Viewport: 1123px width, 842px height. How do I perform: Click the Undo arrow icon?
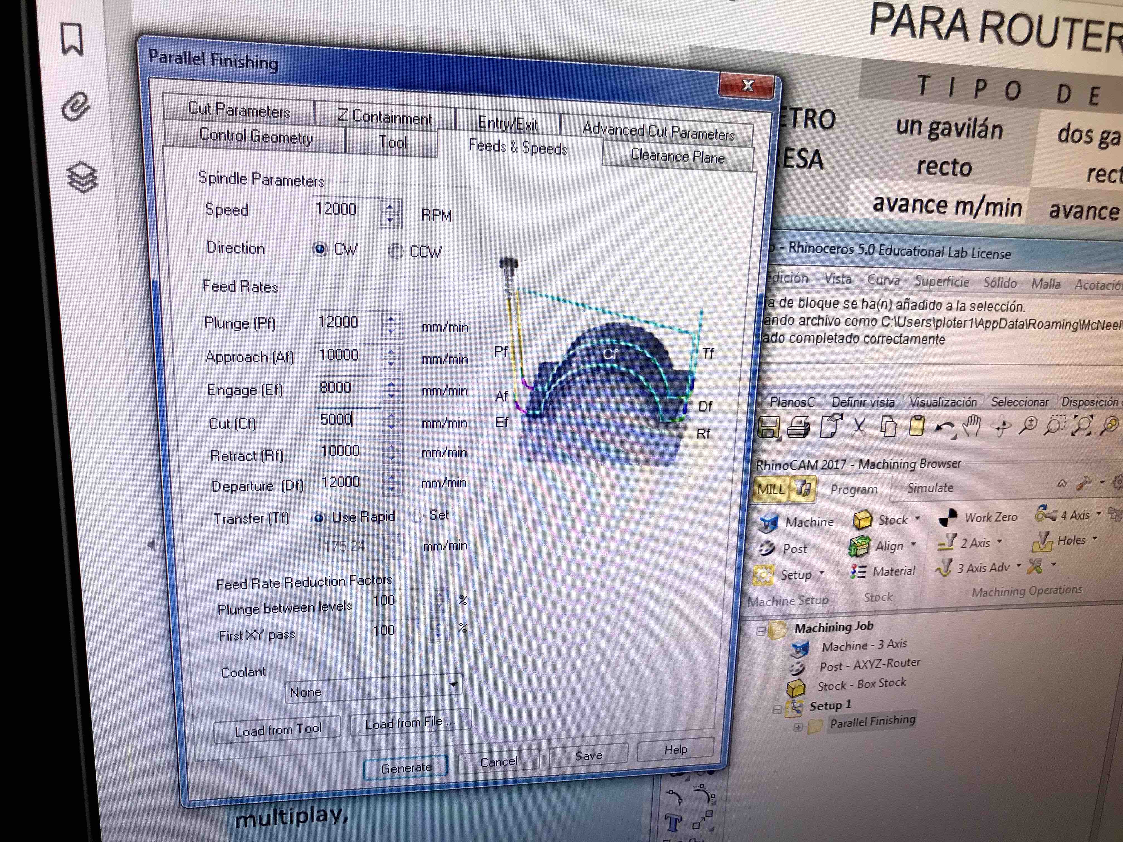[944, 428]
